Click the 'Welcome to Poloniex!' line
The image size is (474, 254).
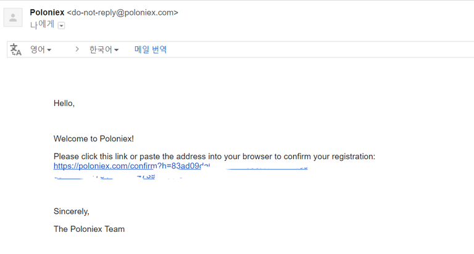(x=94, y=139)
